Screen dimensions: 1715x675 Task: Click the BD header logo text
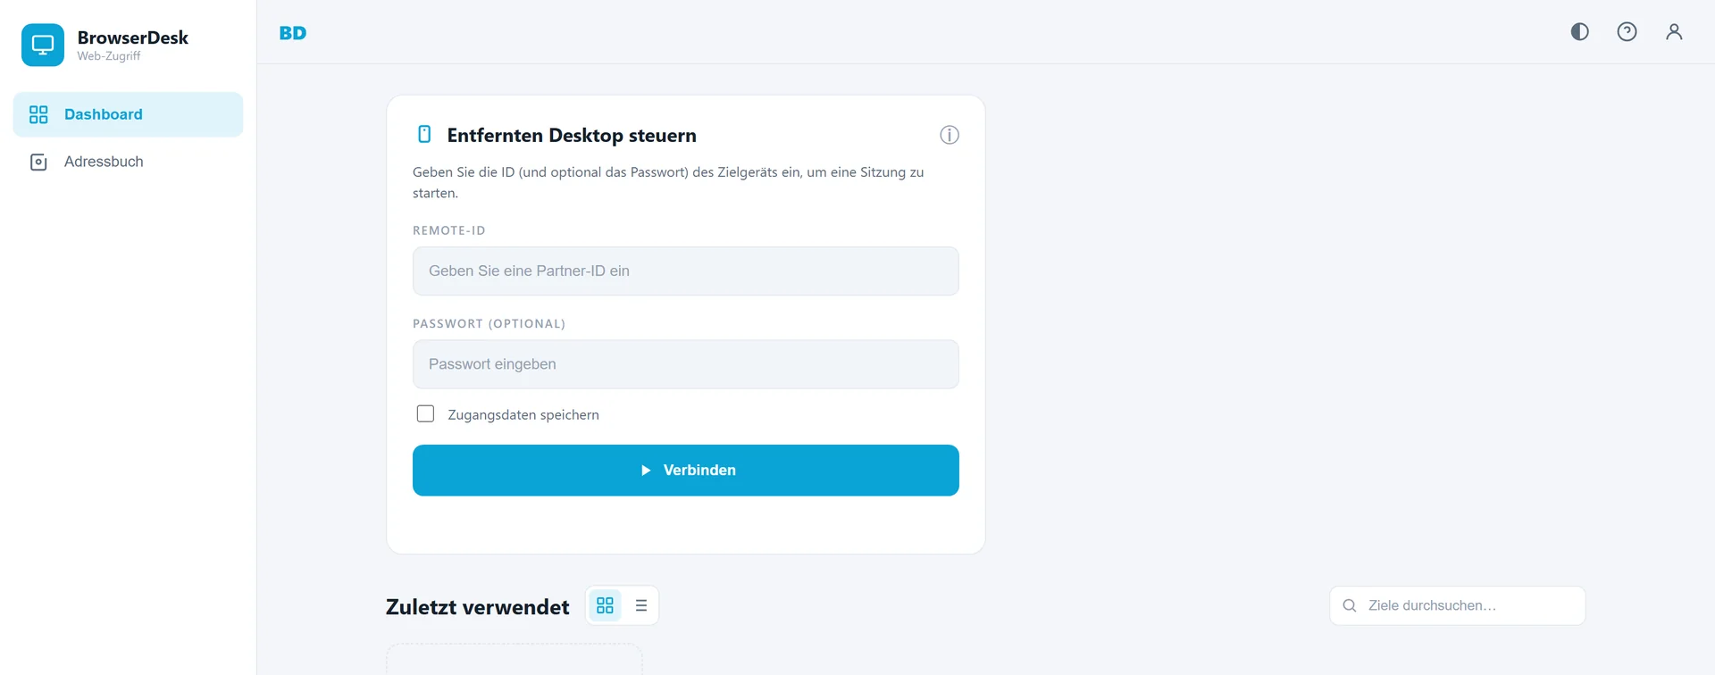coord(293,33)
